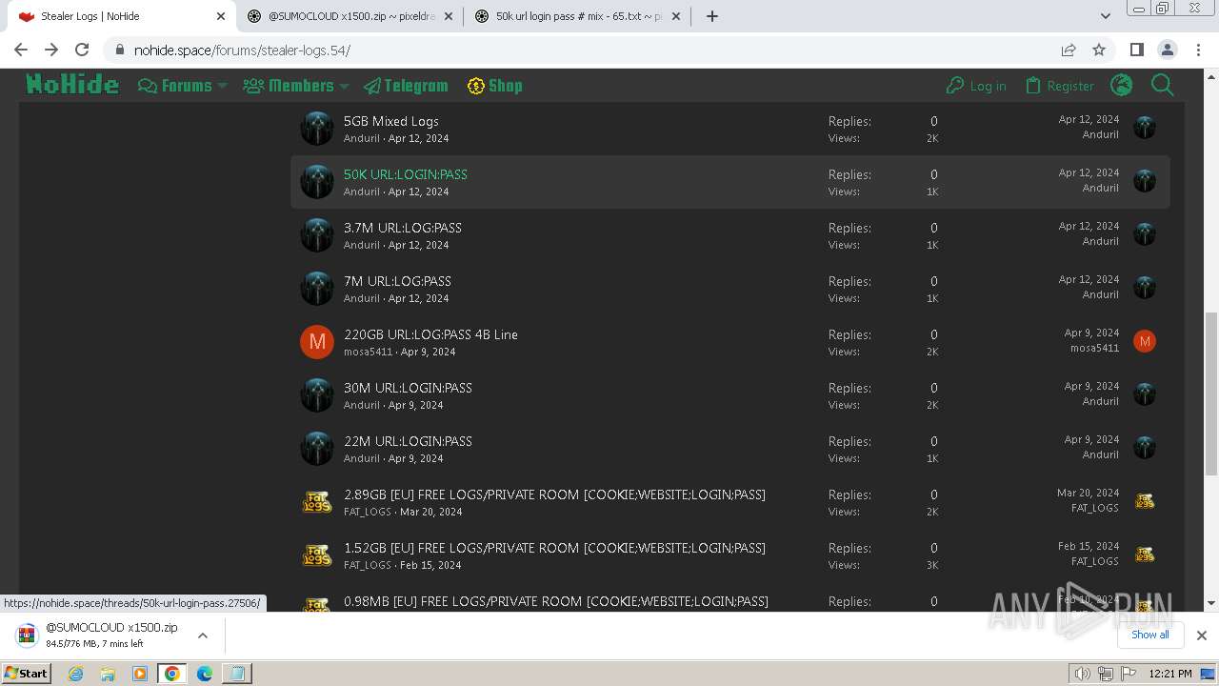Screen dimensions: 1219x686
Task: Click Anduril avatar beside 5GB Mixed Logs
Action: coord(317,129)
